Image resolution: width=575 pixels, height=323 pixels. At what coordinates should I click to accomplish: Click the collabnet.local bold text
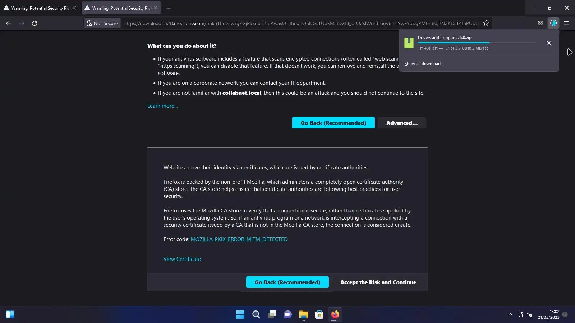[242, 93]
